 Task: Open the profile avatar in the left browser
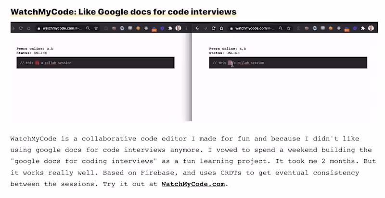coord(179,28)
